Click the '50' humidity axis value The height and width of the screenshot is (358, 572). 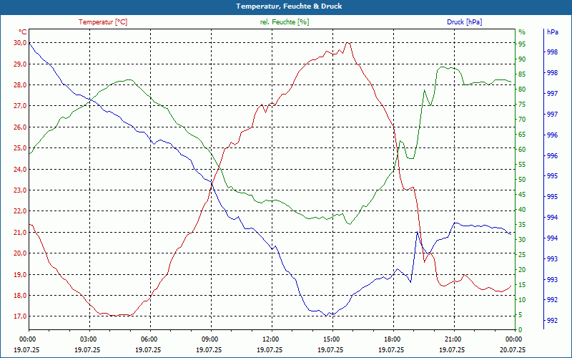(522, 180)
